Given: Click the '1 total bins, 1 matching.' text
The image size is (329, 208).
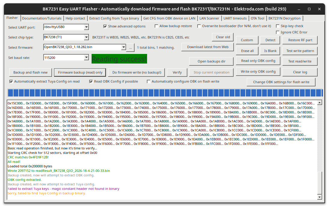Looking at the screenshot, I should [156, 48].
